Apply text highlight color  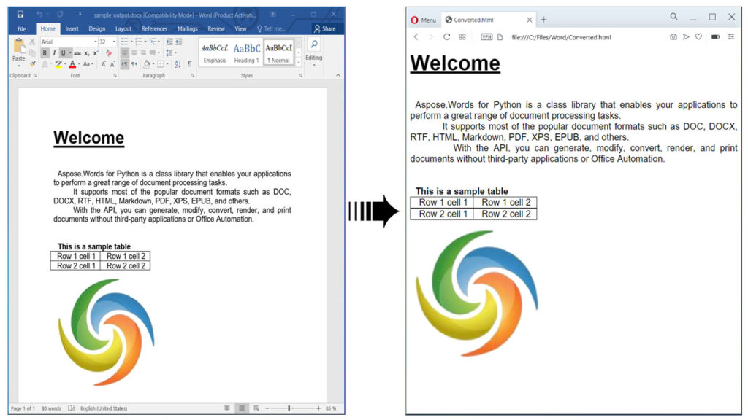click(58, 63)
